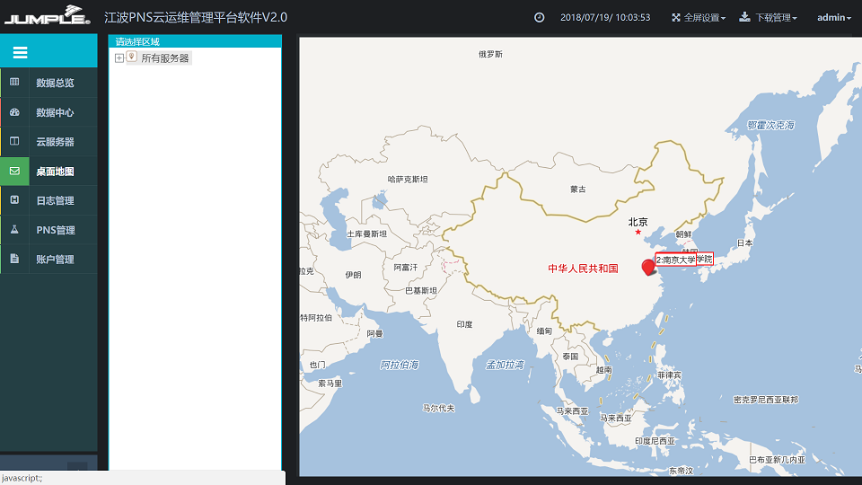Click the clock icon in top bar
This screenshot has width=862, height=485.
(540, 17)
